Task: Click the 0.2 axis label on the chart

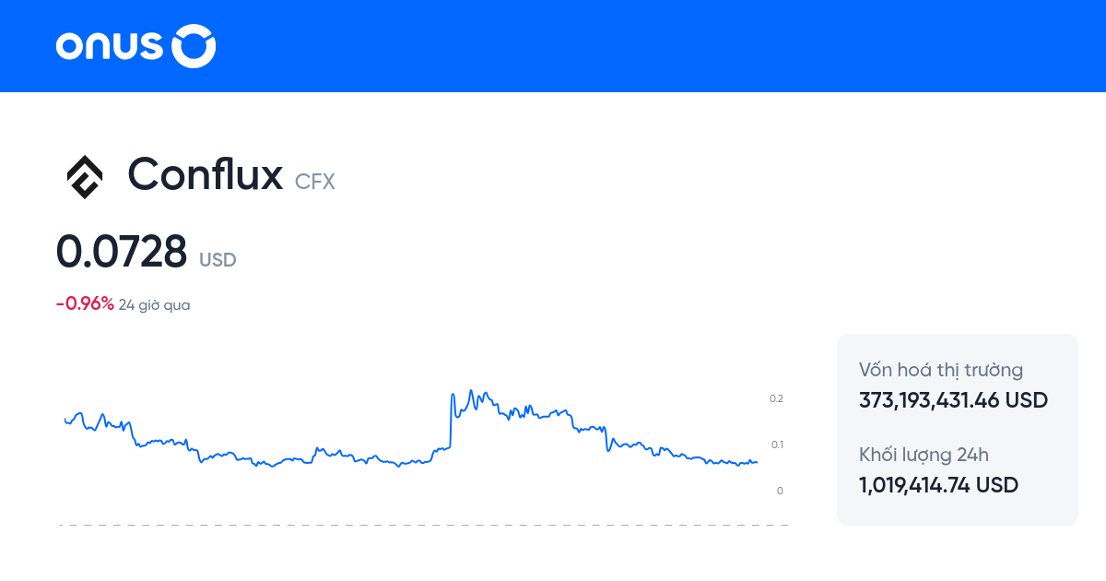Action: pos(775,398)
